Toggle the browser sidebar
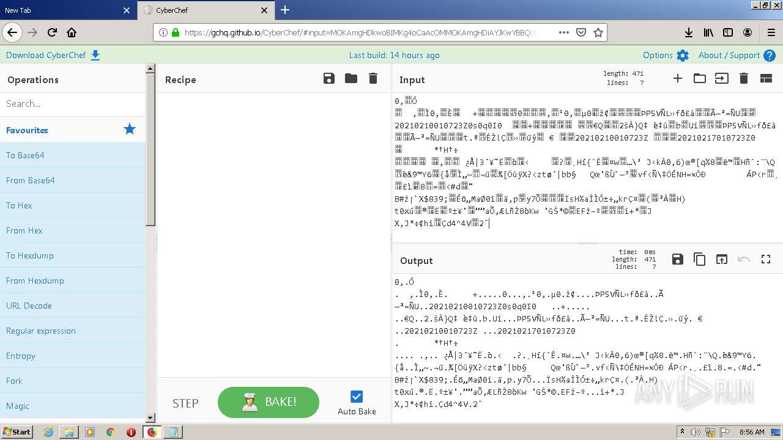783x440 pixels. [x=728, y=32]
